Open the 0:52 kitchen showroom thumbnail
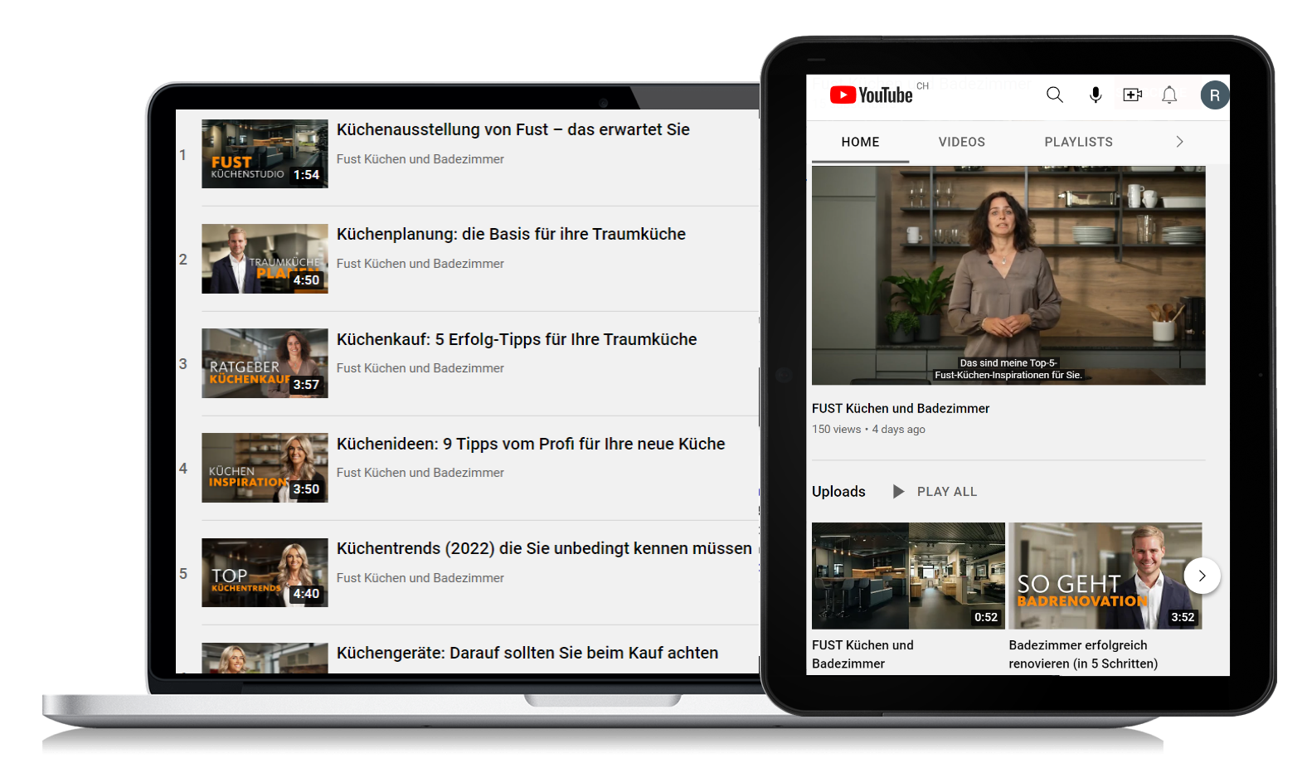This screenshot has width=1307, height=768. point(908,576)
